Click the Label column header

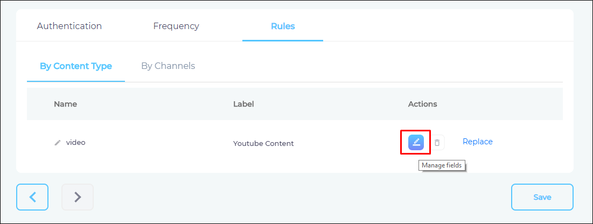[243, 104]
